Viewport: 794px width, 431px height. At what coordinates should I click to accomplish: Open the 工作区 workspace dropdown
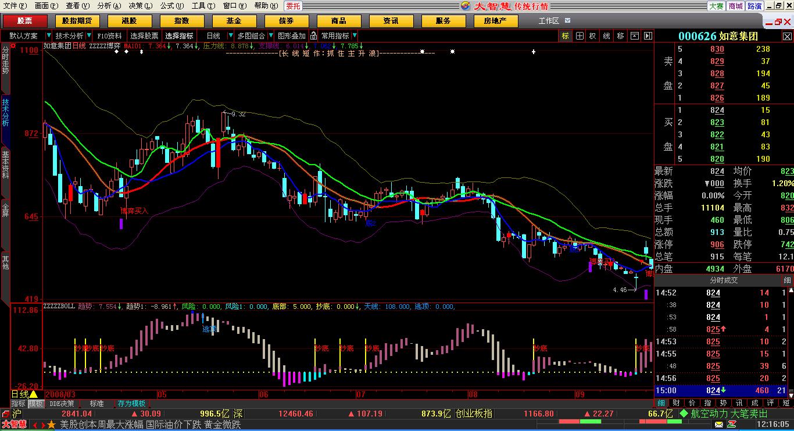(x=567, y=21)
